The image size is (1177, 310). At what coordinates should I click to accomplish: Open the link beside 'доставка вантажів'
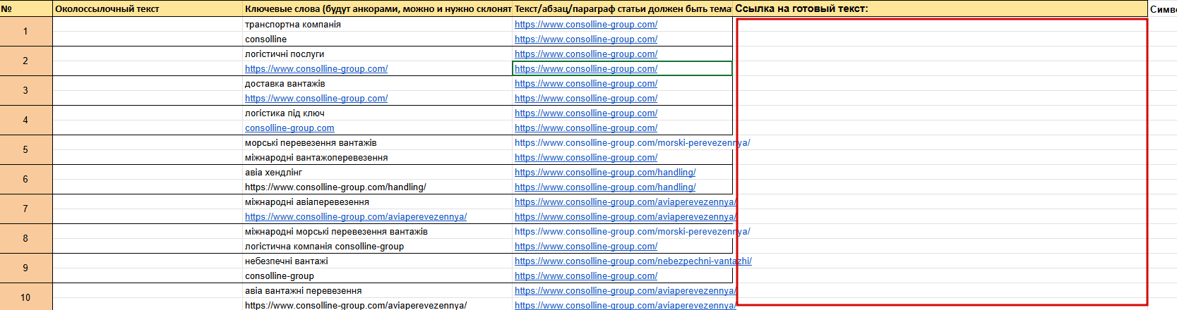tap(586, 84)
